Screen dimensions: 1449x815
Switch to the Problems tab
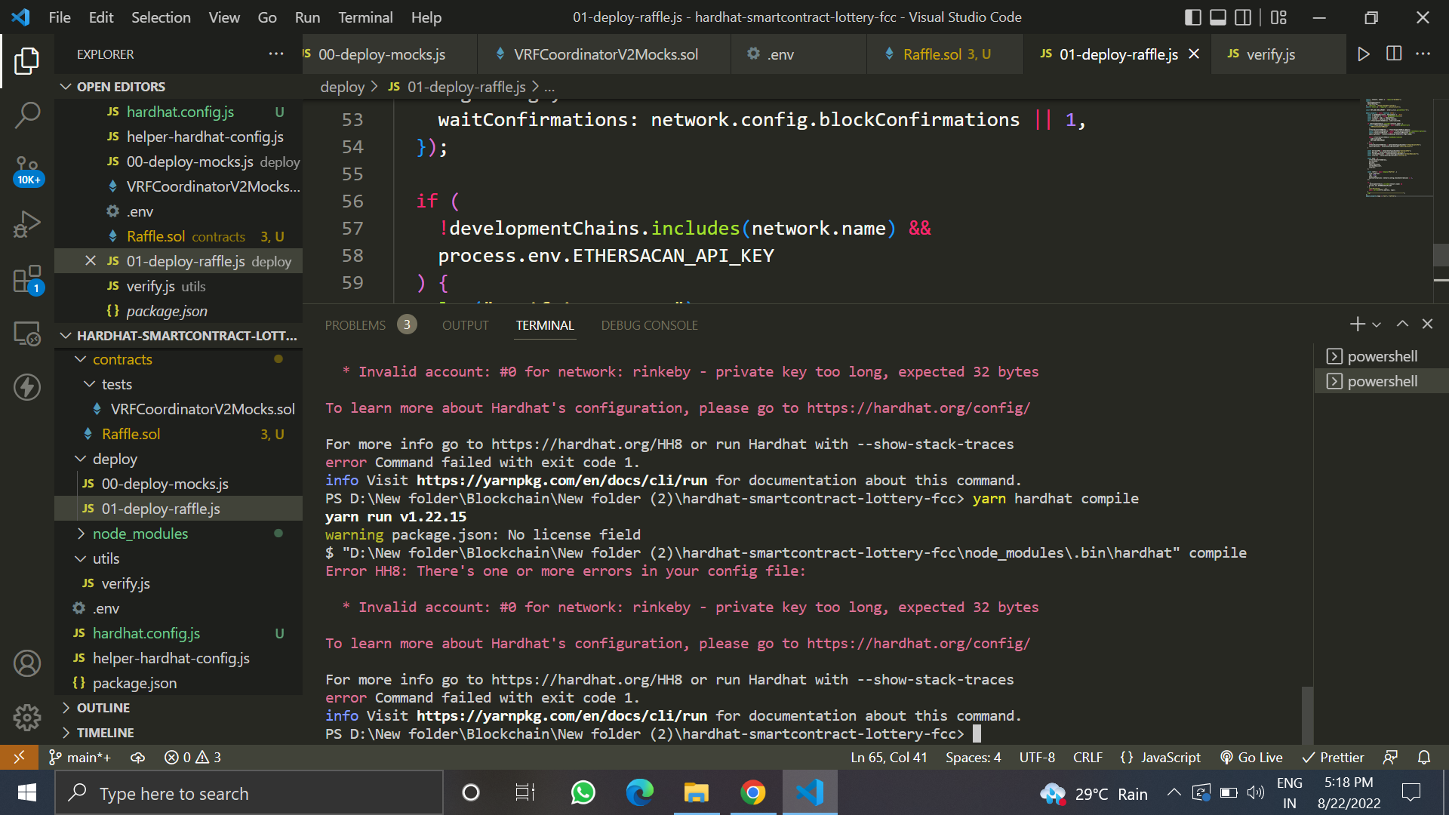click(x=370, y=325)
